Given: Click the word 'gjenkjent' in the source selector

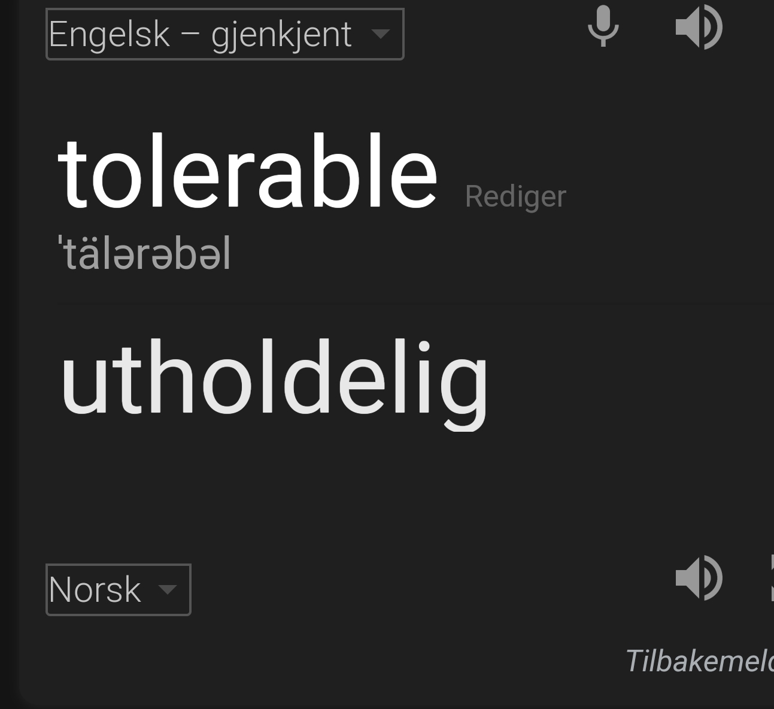Looking at the screenshot, I should pyautogui.click(x=281, y=35).
